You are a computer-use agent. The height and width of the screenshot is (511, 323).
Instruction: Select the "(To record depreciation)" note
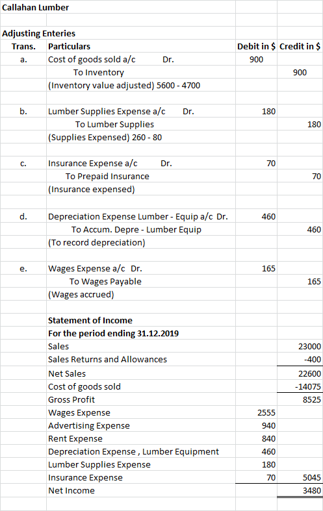pyautogui.click(x=97, y=243)
